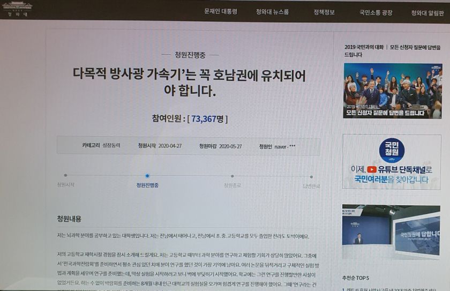Click the 카테고리 성장동력 label
The image size is (450, 291).
pos(101,145)
